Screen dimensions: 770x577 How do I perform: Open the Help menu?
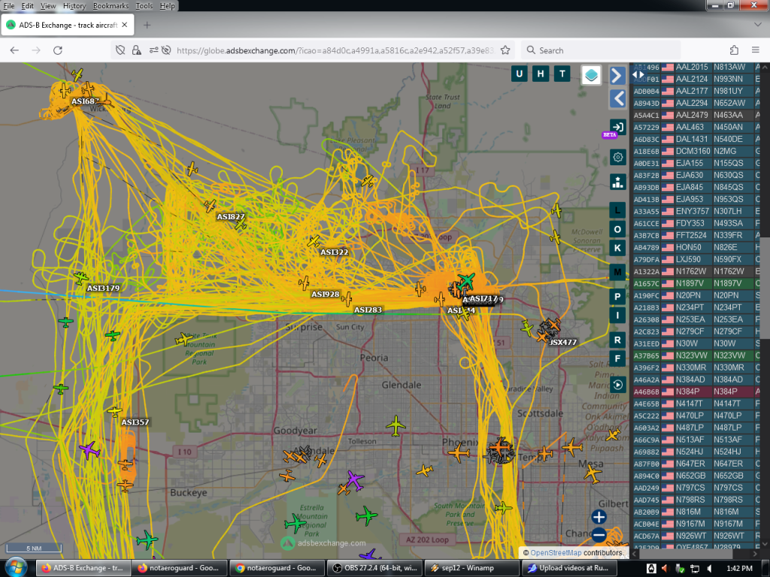pyautogui.click(x=167, y=6)
